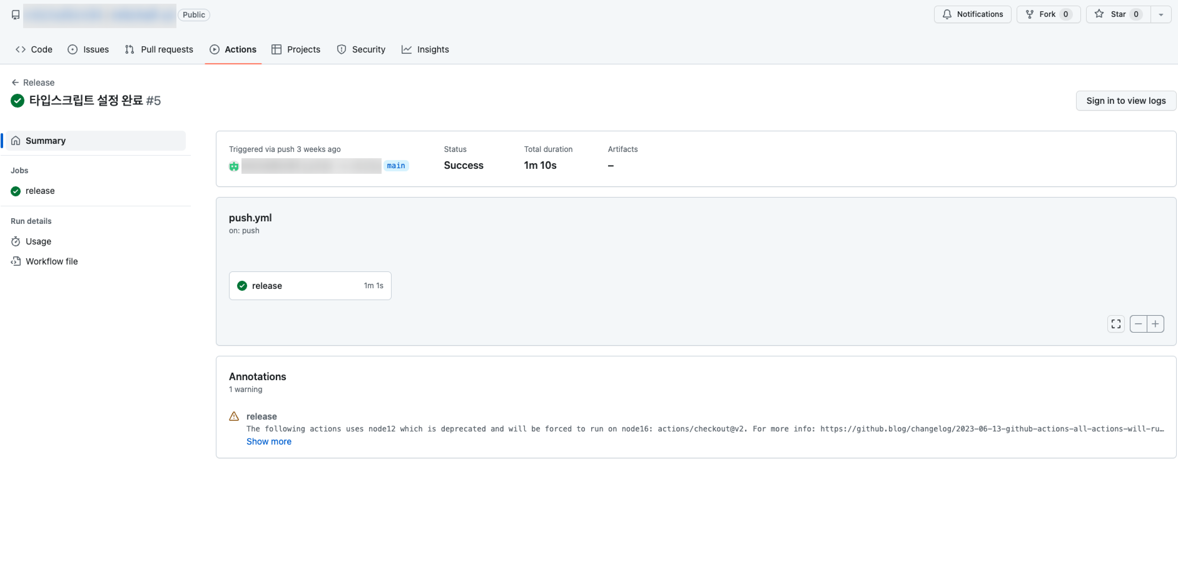
Task: Expand the Star dropdown arrow
Action: [1160, 15]
